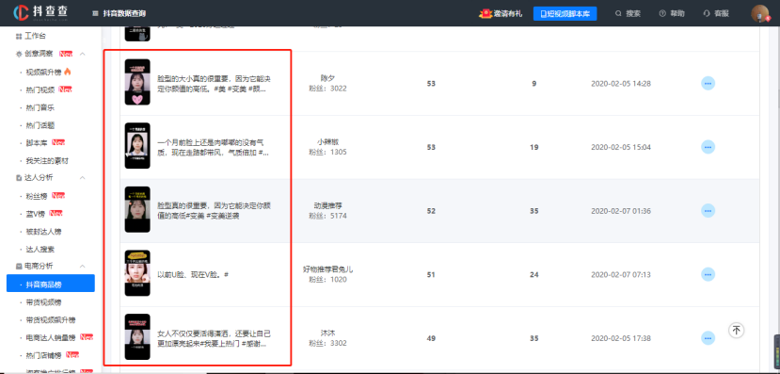Click author name 陈夕
This screenshot has width=780, height=374.
(x=327, y=77)
